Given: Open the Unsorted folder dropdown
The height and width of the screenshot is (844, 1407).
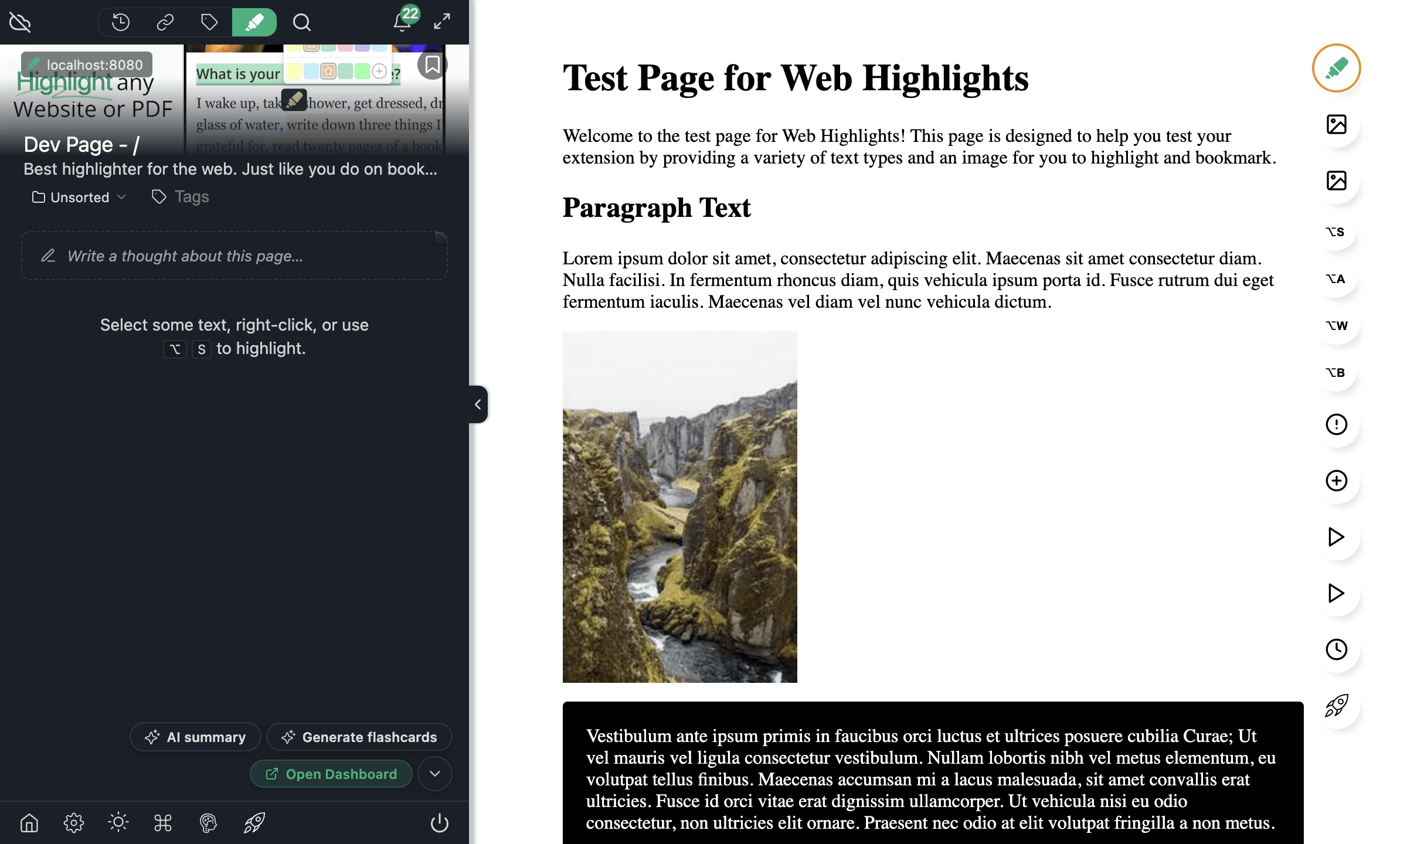Looking at the screenshot, I should [79, 198].
